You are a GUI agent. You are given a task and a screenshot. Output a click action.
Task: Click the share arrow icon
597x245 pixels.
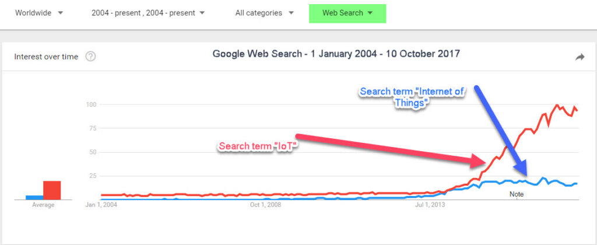click(580, 57)
